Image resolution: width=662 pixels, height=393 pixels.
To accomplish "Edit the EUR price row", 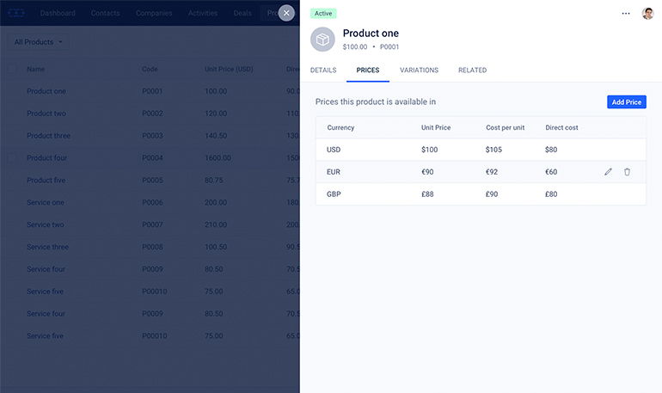I will (x=608, y=172).
